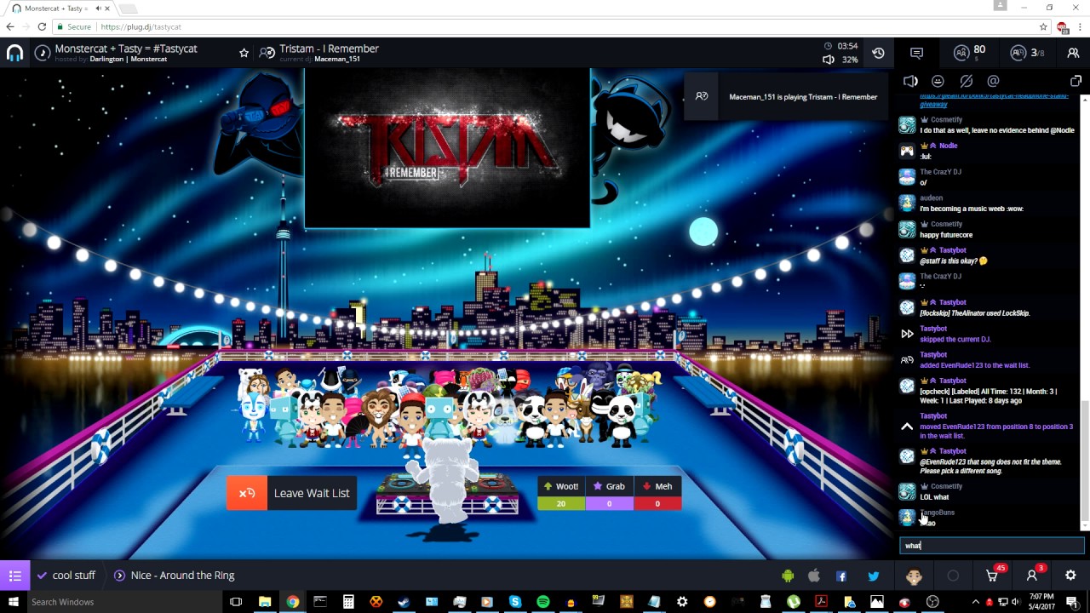Open Skype from the taskbar
This screenshot has width=1090, height=613.
[x=515, y=602]
